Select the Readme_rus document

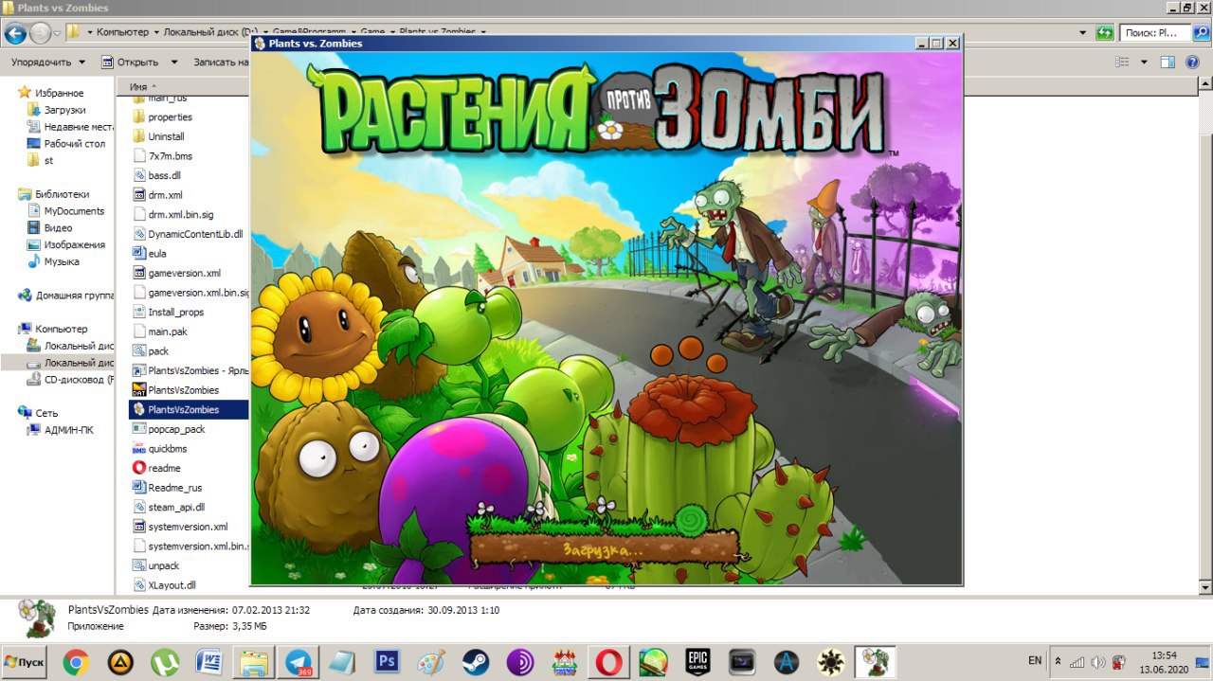point(167,488)
